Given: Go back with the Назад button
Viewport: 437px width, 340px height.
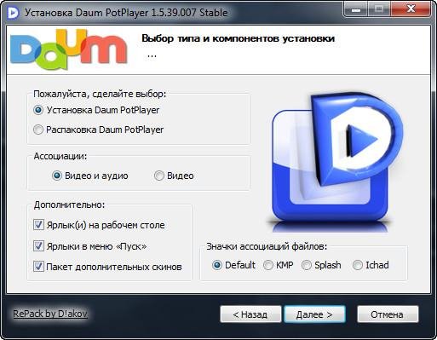Looking at the screenshot, I should pyautogui.click(x=250, y=314).
